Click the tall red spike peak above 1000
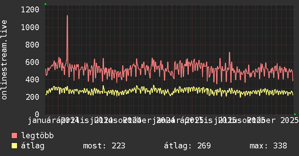Viewport: 299px width, 156px height. pos(67,16)
